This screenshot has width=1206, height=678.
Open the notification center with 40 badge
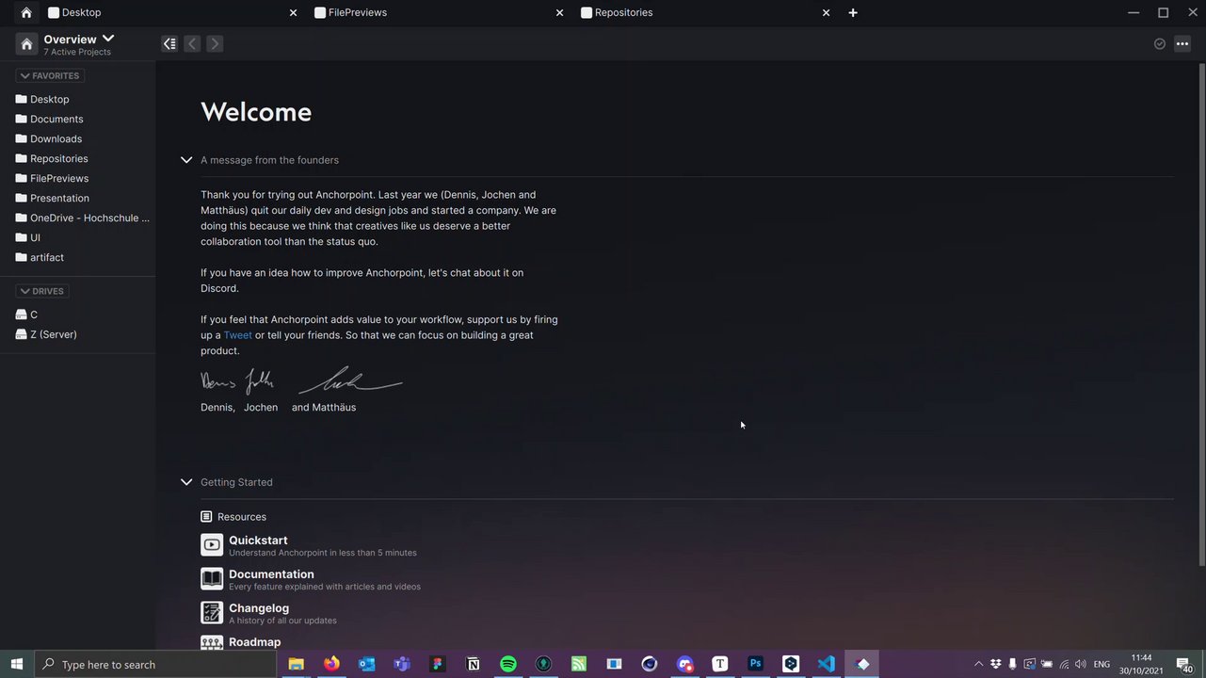[1184, 665]
